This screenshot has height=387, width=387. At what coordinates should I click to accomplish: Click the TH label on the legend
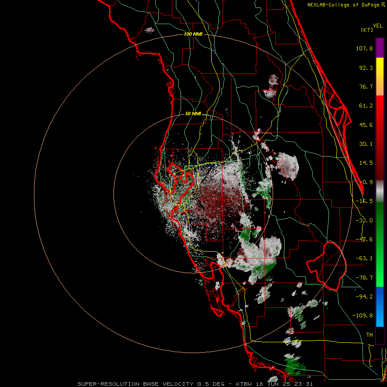369,335
